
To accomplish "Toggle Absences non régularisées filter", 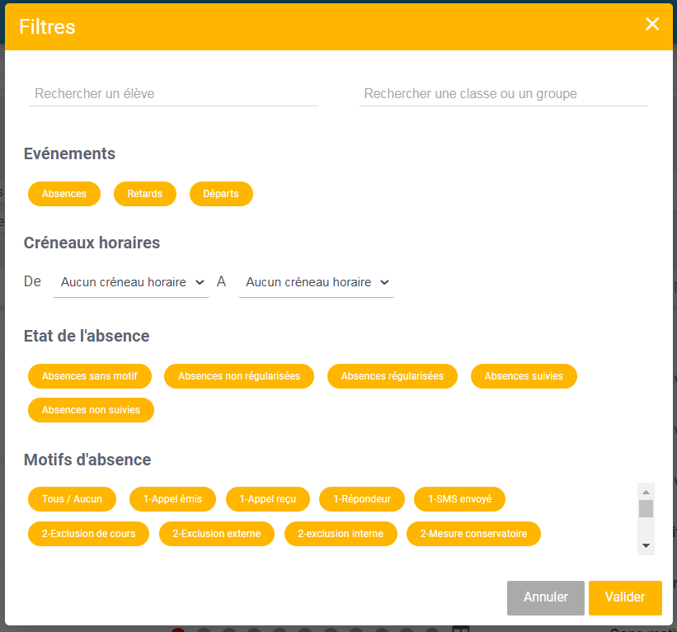I will click(239, 376).
